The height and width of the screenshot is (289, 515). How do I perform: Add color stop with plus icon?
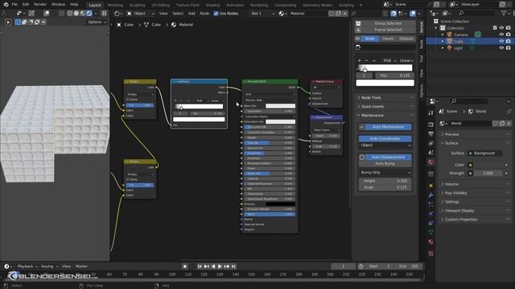coord(360,61)
